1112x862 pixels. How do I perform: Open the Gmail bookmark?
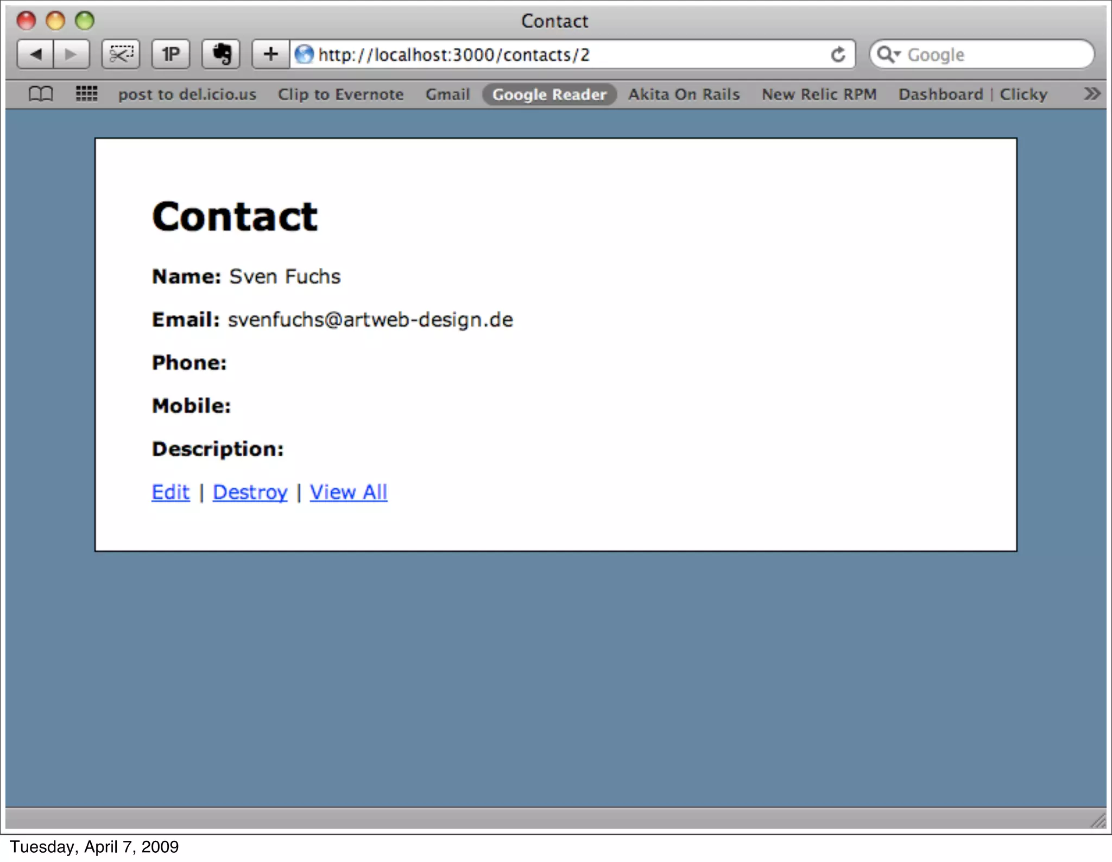tap(447, 95)
